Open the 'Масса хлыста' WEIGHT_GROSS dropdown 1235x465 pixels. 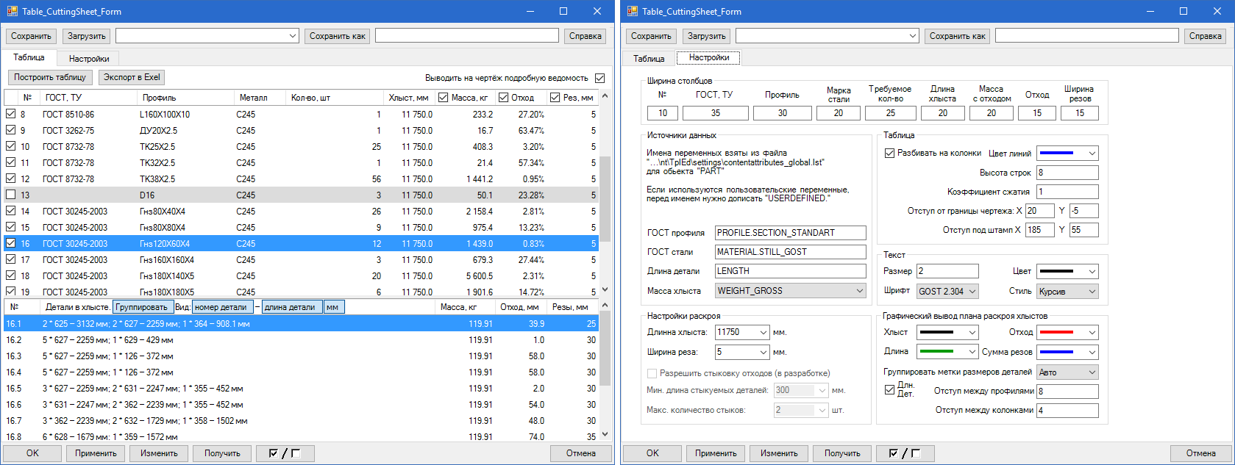click(859, 291)
